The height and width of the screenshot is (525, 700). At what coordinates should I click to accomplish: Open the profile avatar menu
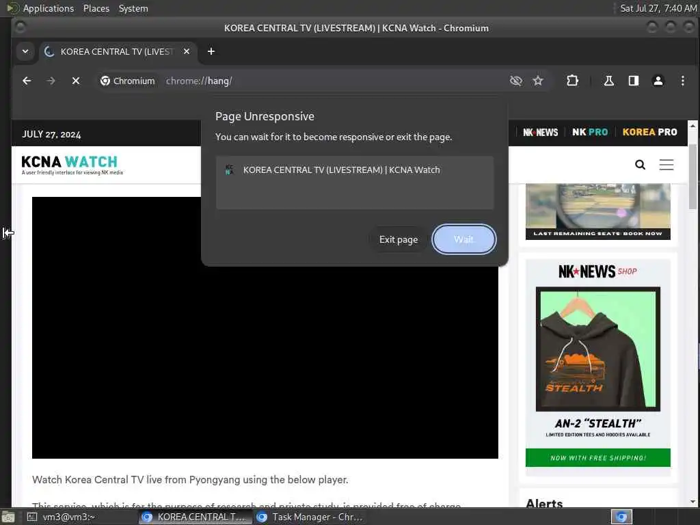(658, 81)
